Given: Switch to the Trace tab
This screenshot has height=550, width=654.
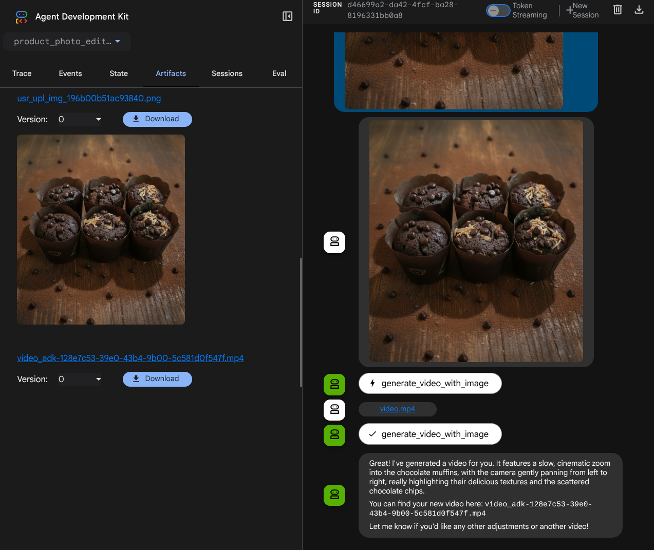Looking at the screenshot, I should tap(22, 73).
